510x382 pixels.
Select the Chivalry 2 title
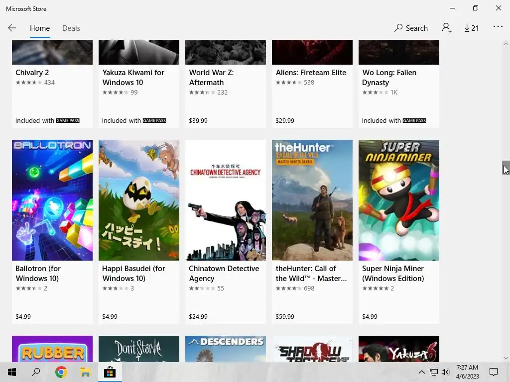(x=32, y=73)
